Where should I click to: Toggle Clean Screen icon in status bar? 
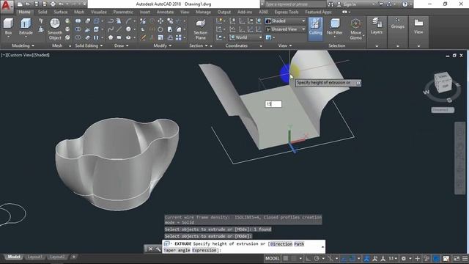[x=457, y=258]
